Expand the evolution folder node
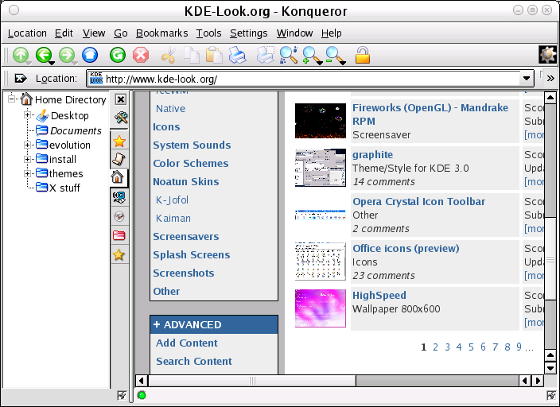 [27, 145]
